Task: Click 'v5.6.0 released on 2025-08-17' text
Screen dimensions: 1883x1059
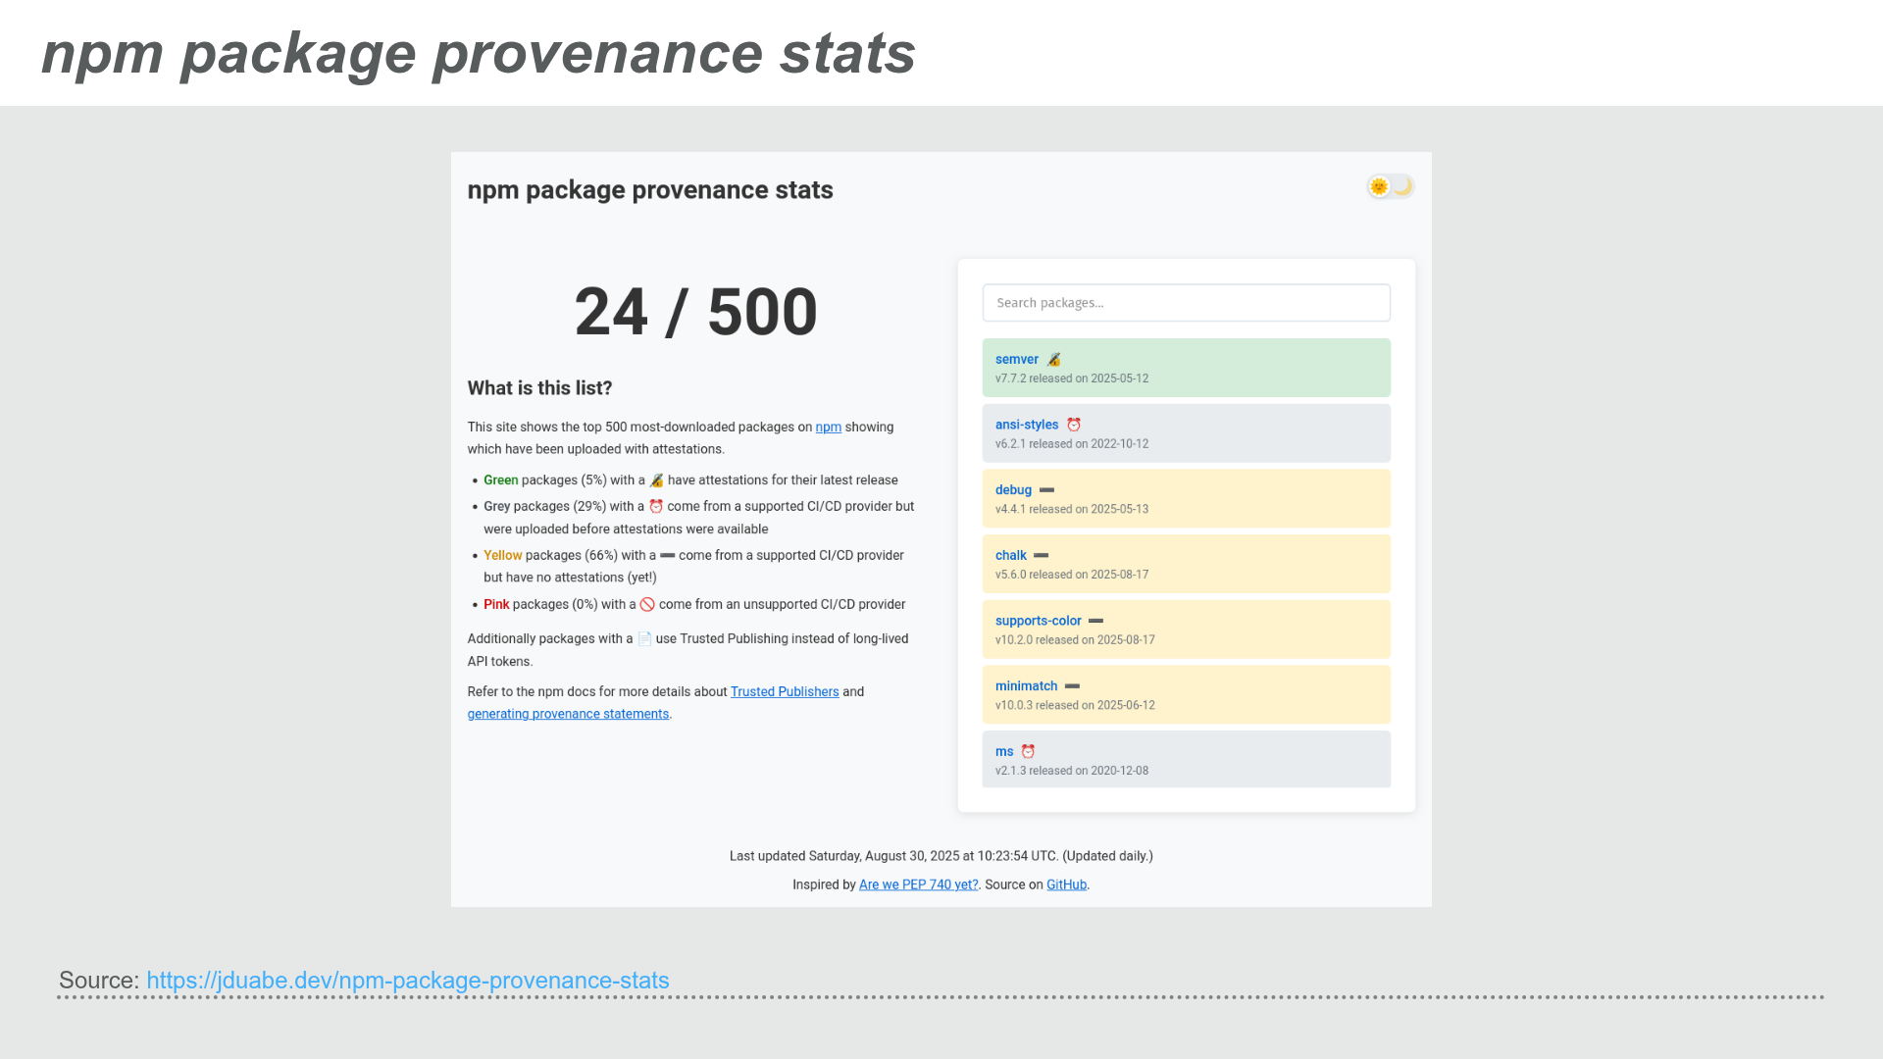Action: (1071, 575)
